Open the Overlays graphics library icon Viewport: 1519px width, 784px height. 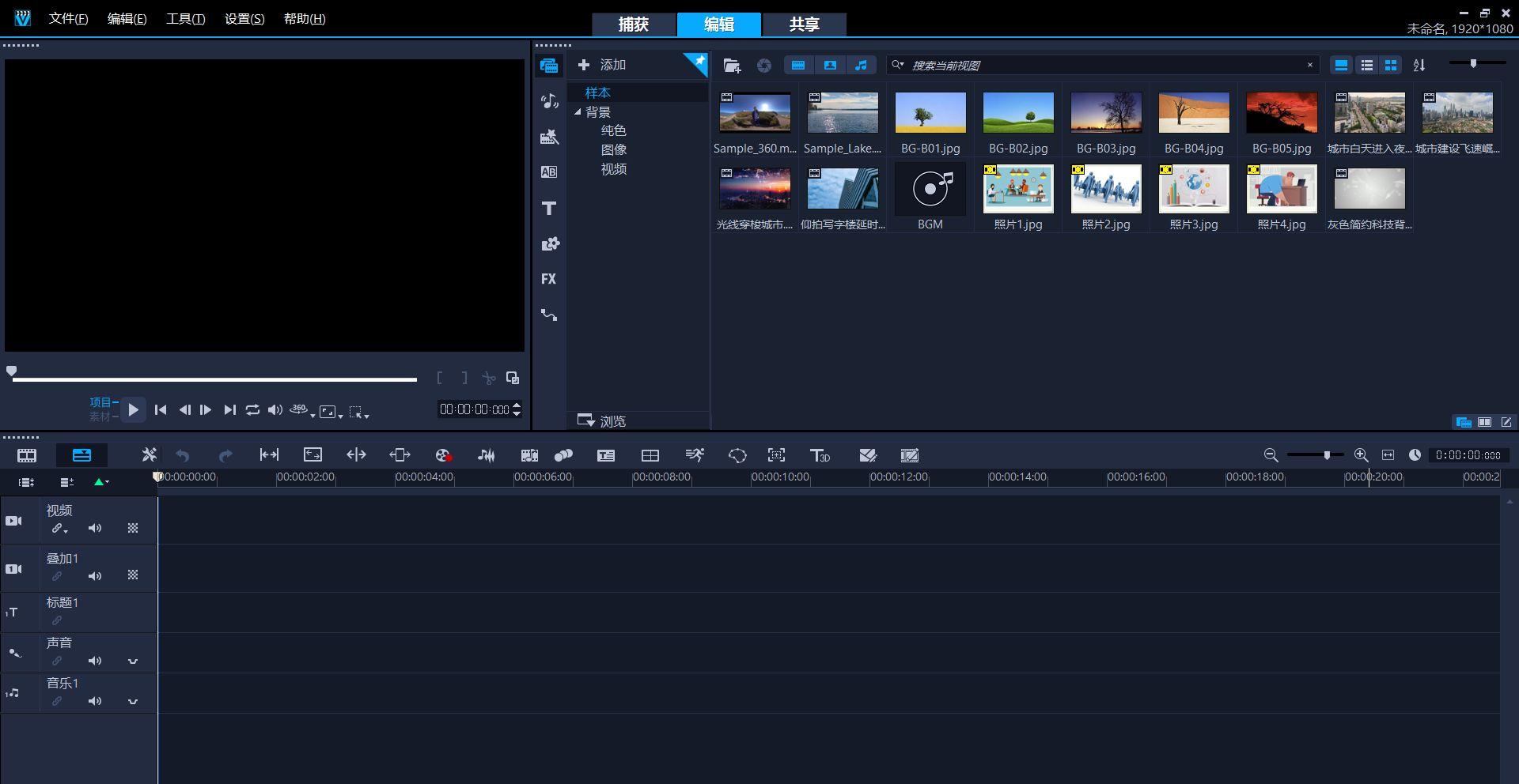click(549, 243)
